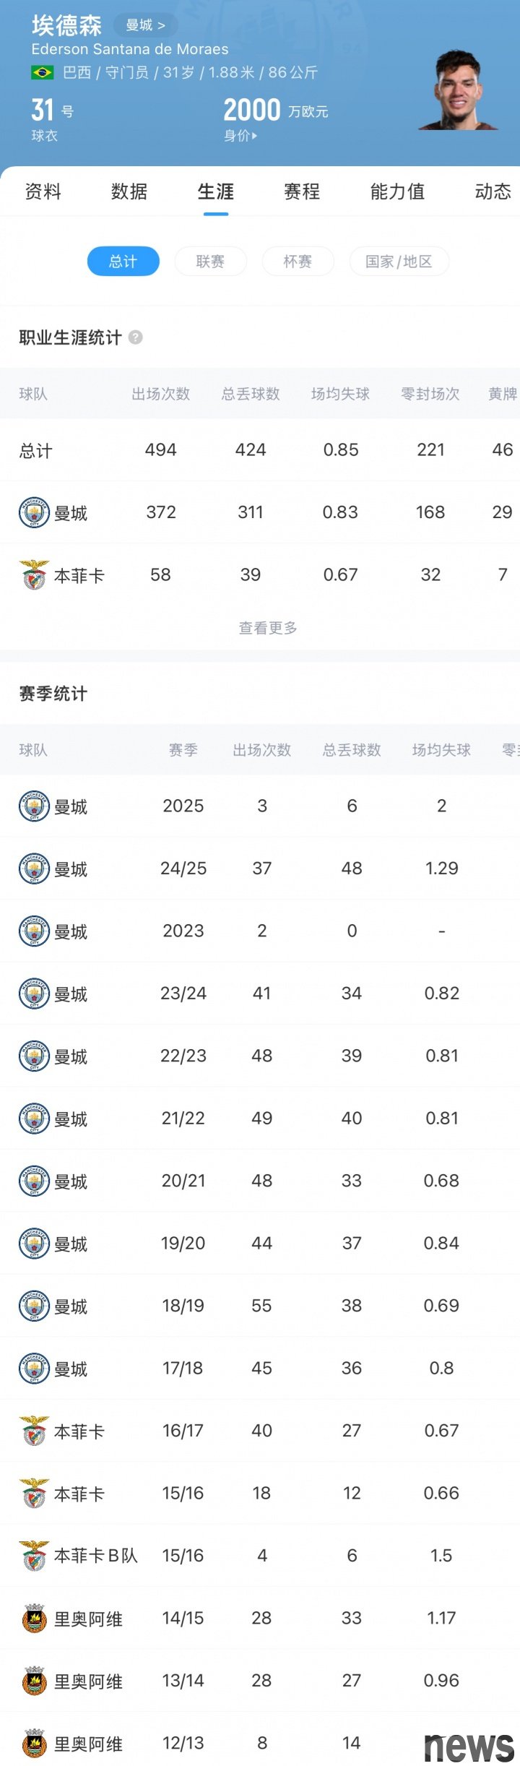This screenshot has width=520, height=1766.
Task: Click Benfica crest for 16/17 season
Action: pos(34,1431)
